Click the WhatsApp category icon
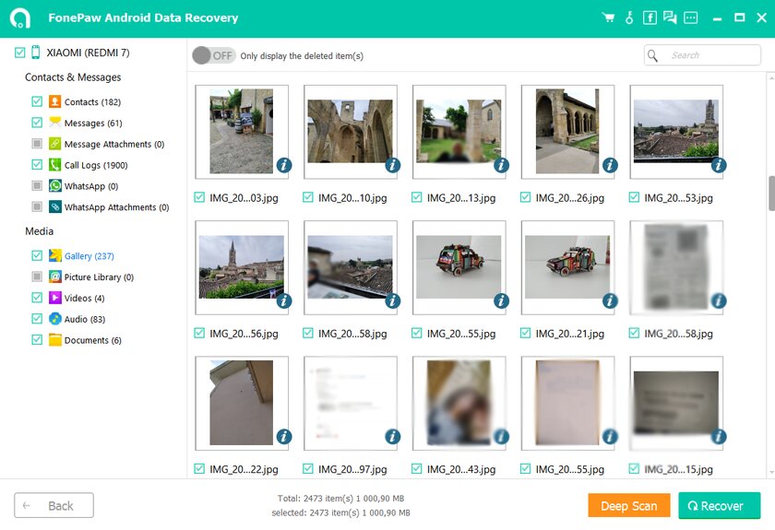The width and height of the screenshot is (775, 530). (54, 186)
